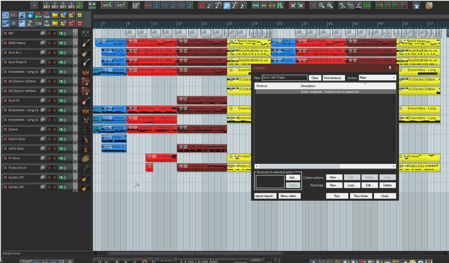Click the Find shortcut button
This screenshot has width=449, height=263.
334,78
